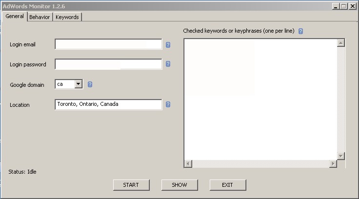359x199 pixels.
Task: Focus the Login password input field
Action: [108, 64]
